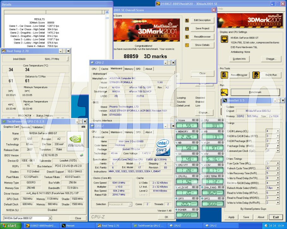
Task: Click the Benchmark button in 3DMark2001
Action: click(x=255, y=92)
